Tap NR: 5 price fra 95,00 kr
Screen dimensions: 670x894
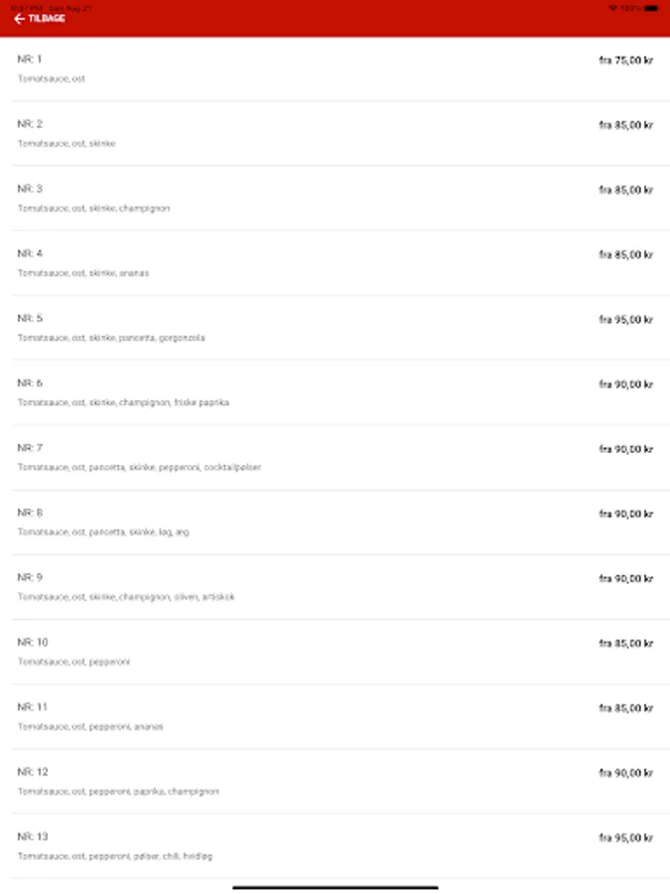(625, 320)
